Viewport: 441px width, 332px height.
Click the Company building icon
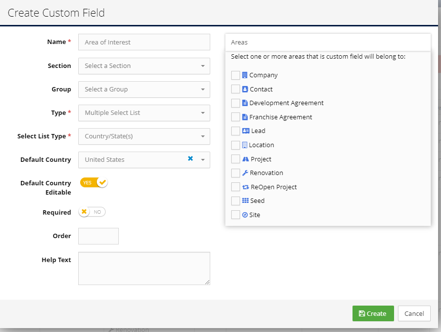click(x=244, y=75)
